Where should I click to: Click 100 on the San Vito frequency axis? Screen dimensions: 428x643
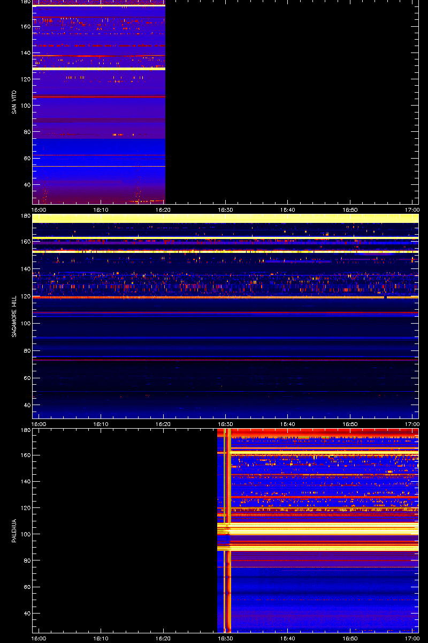coord(25,106)
